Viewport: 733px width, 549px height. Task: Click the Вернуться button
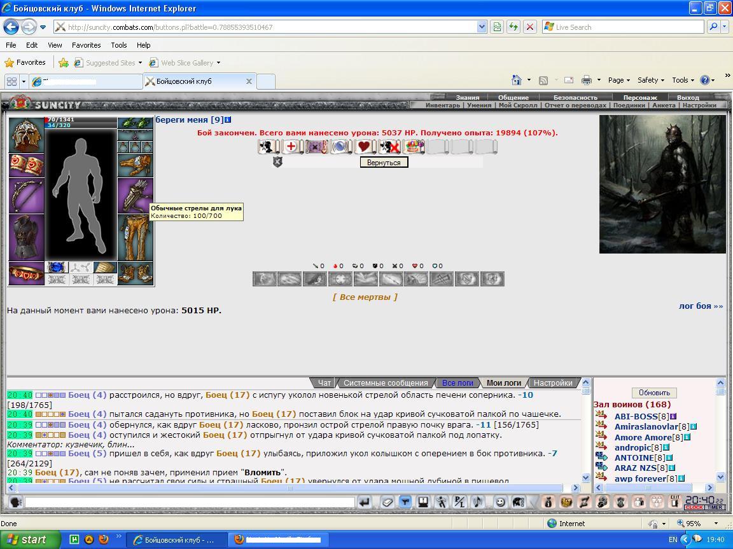pos(384,163)
